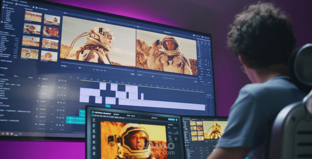
Task: Click the lock icon on Audio 04 track
Action: coord(57,125)
